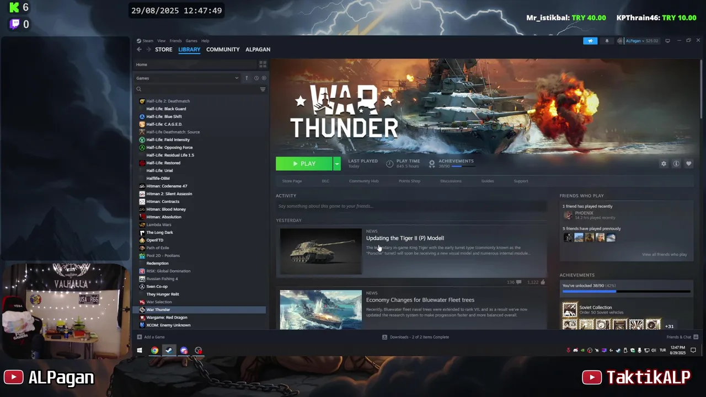Open Google Chrome from the taskbar
The height and width of the screenshot is (397, 706).
click(x=155, y=350)
